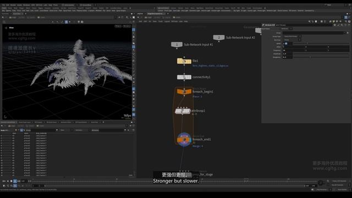The image size is (352, 198).
Task: Click the Group filter icon in spreadsheet
Action: tap(57, 130)
